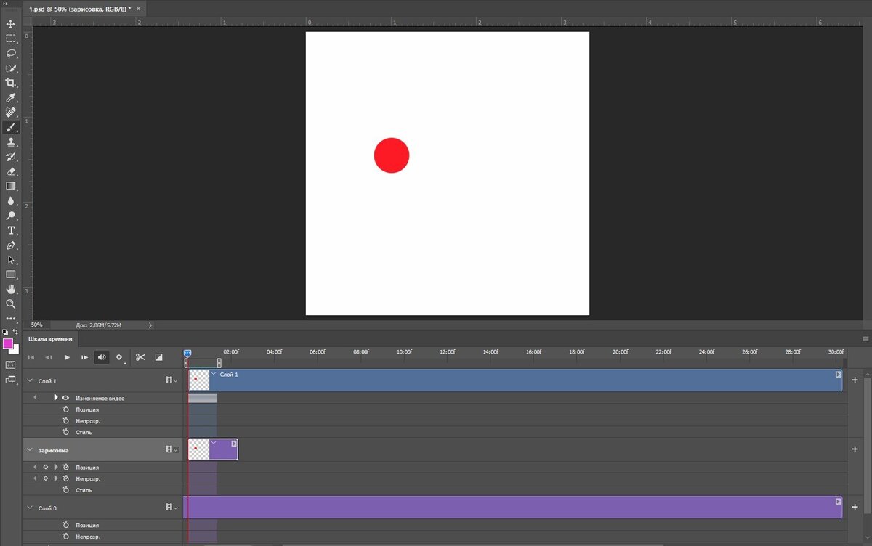Viewport: 872px width, 546px height.
Task: Select the Rectangular Marquee tool
Action: click(11, 38)
